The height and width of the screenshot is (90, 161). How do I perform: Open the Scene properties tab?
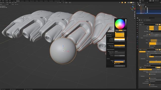click(137, 28)
